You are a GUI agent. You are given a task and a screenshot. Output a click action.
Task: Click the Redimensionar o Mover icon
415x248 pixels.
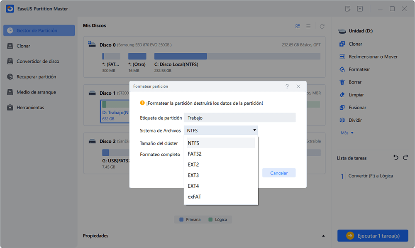342,56
